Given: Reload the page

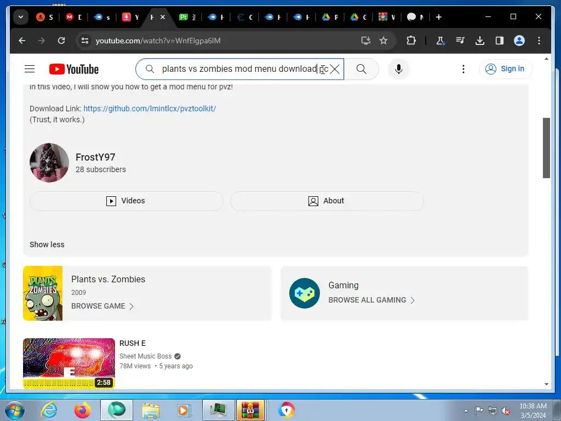Looking at the screenshot, I should tap(61, 41).
